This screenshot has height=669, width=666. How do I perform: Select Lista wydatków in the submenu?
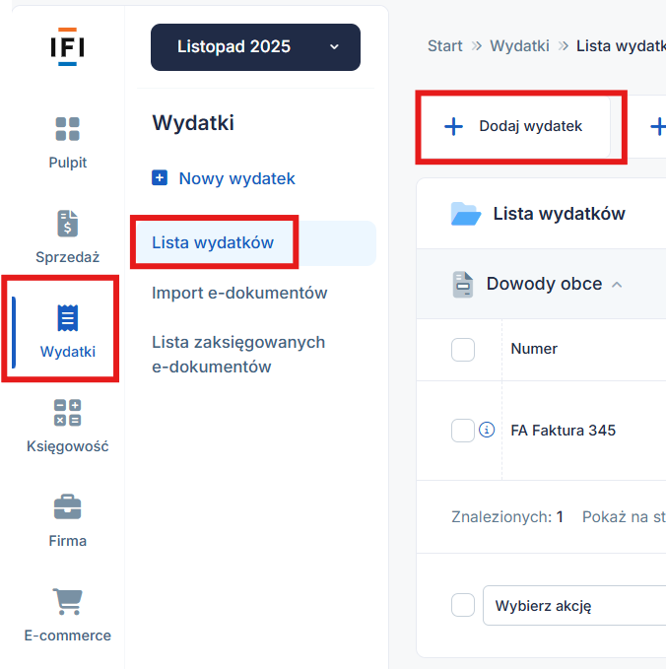pyautogui.click(x=213, y=242)
